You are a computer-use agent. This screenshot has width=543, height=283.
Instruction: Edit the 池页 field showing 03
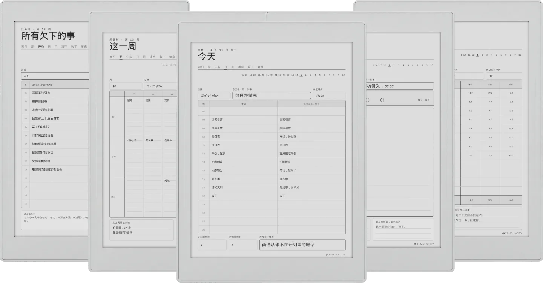(55, 76)
